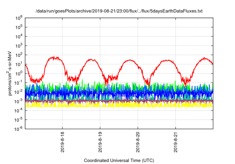Click the file path title above the chart

click(119, 11)
